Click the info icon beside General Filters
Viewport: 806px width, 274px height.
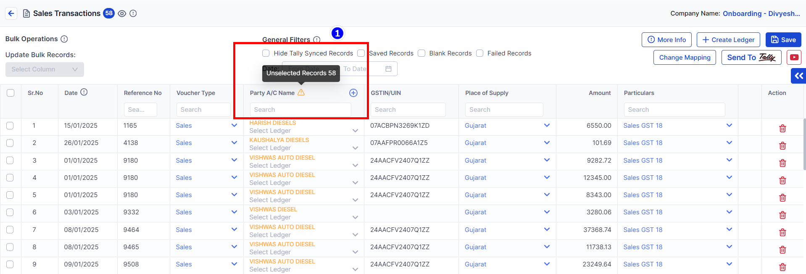coord(317,40)
